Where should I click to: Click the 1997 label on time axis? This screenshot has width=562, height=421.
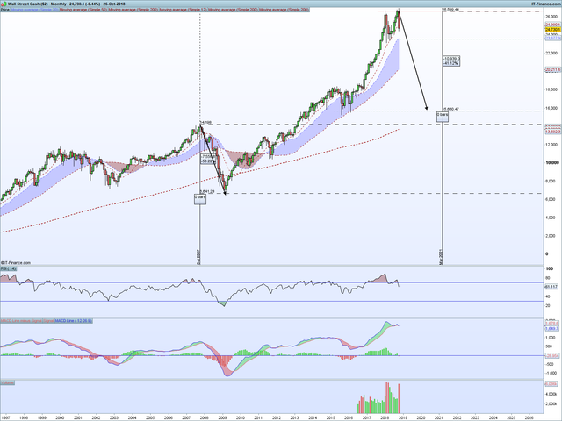[6, 417]
